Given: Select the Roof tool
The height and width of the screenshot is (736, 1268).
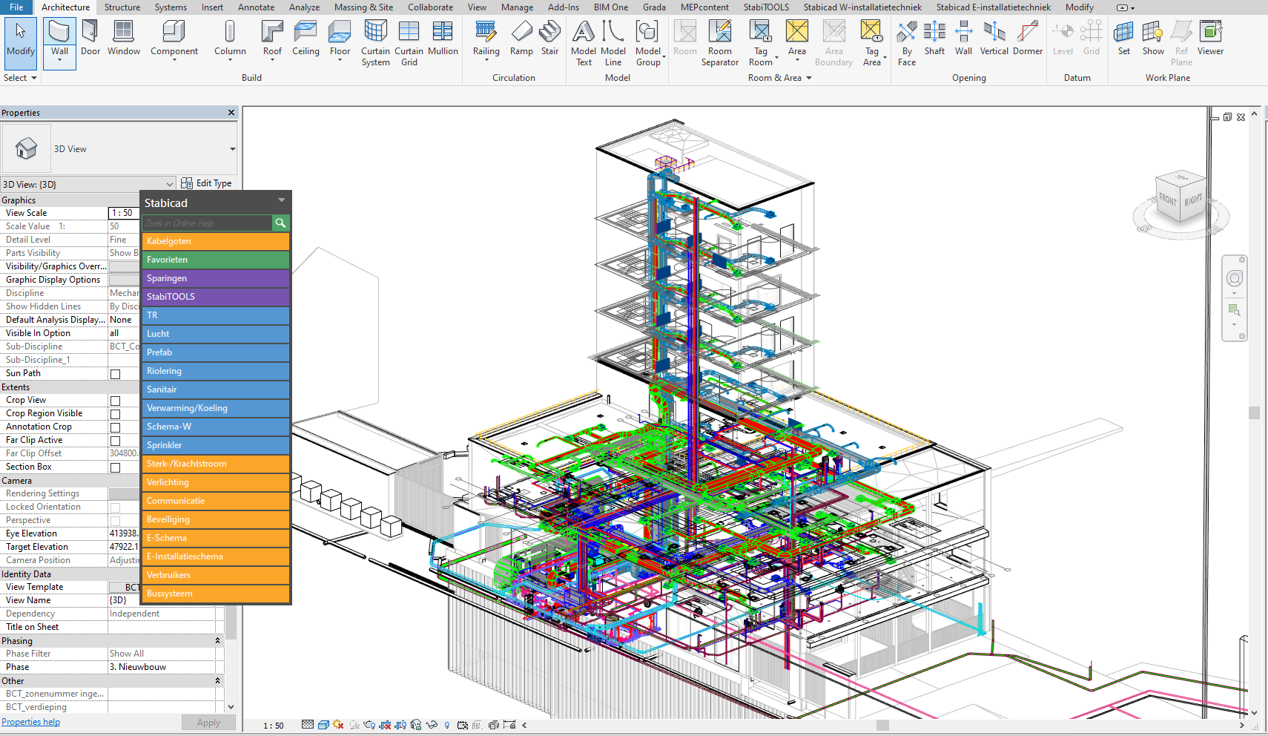Looking at the screenshot, I should 272,39.
